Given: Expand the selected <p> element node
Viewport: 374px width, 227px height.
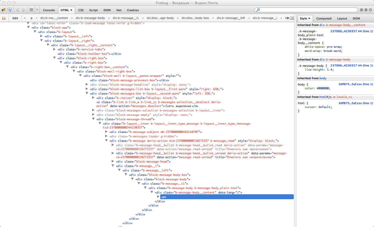Looking at the screenshot, I should pos(158,197).
